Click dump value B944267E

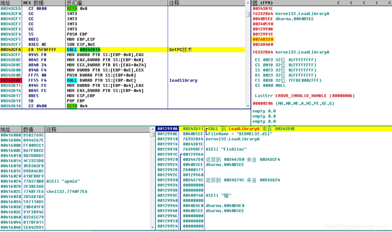coord(33,140)
